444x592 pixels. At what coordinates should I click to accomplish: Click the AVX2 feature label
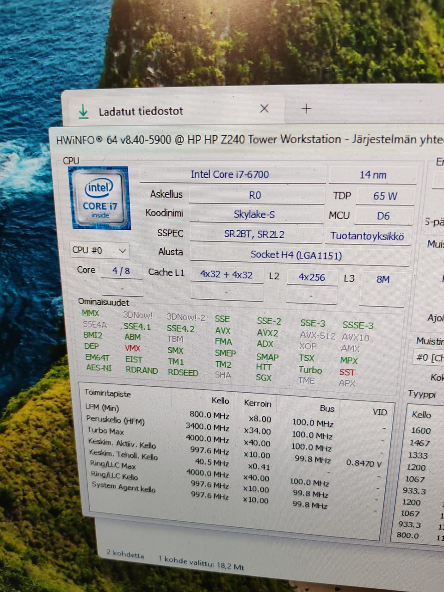click(x=267, y=333)
